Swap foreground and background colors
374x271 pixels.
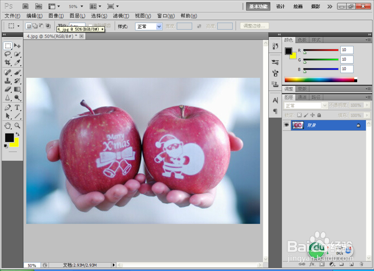pos(18,134)
